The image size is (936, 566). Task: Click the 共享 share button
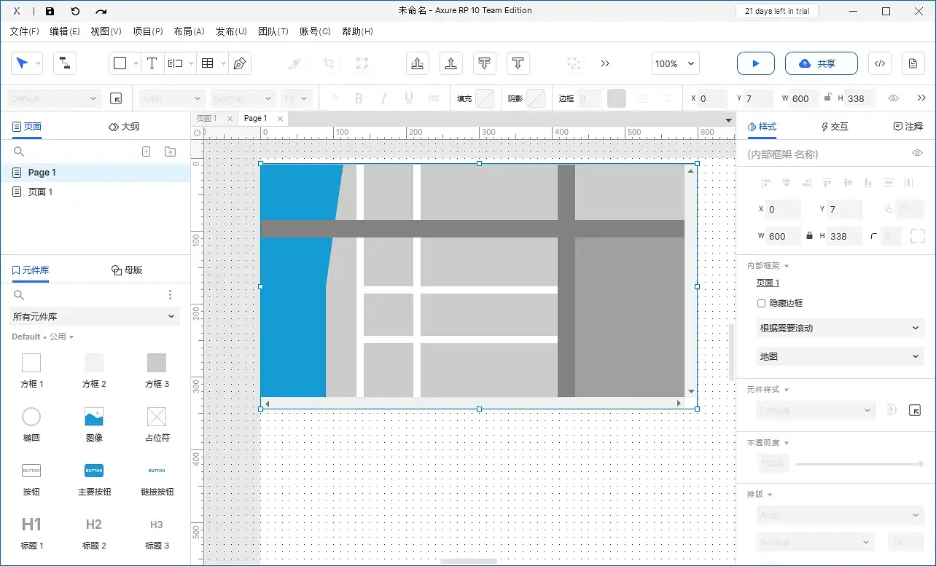tap(821, 63)
